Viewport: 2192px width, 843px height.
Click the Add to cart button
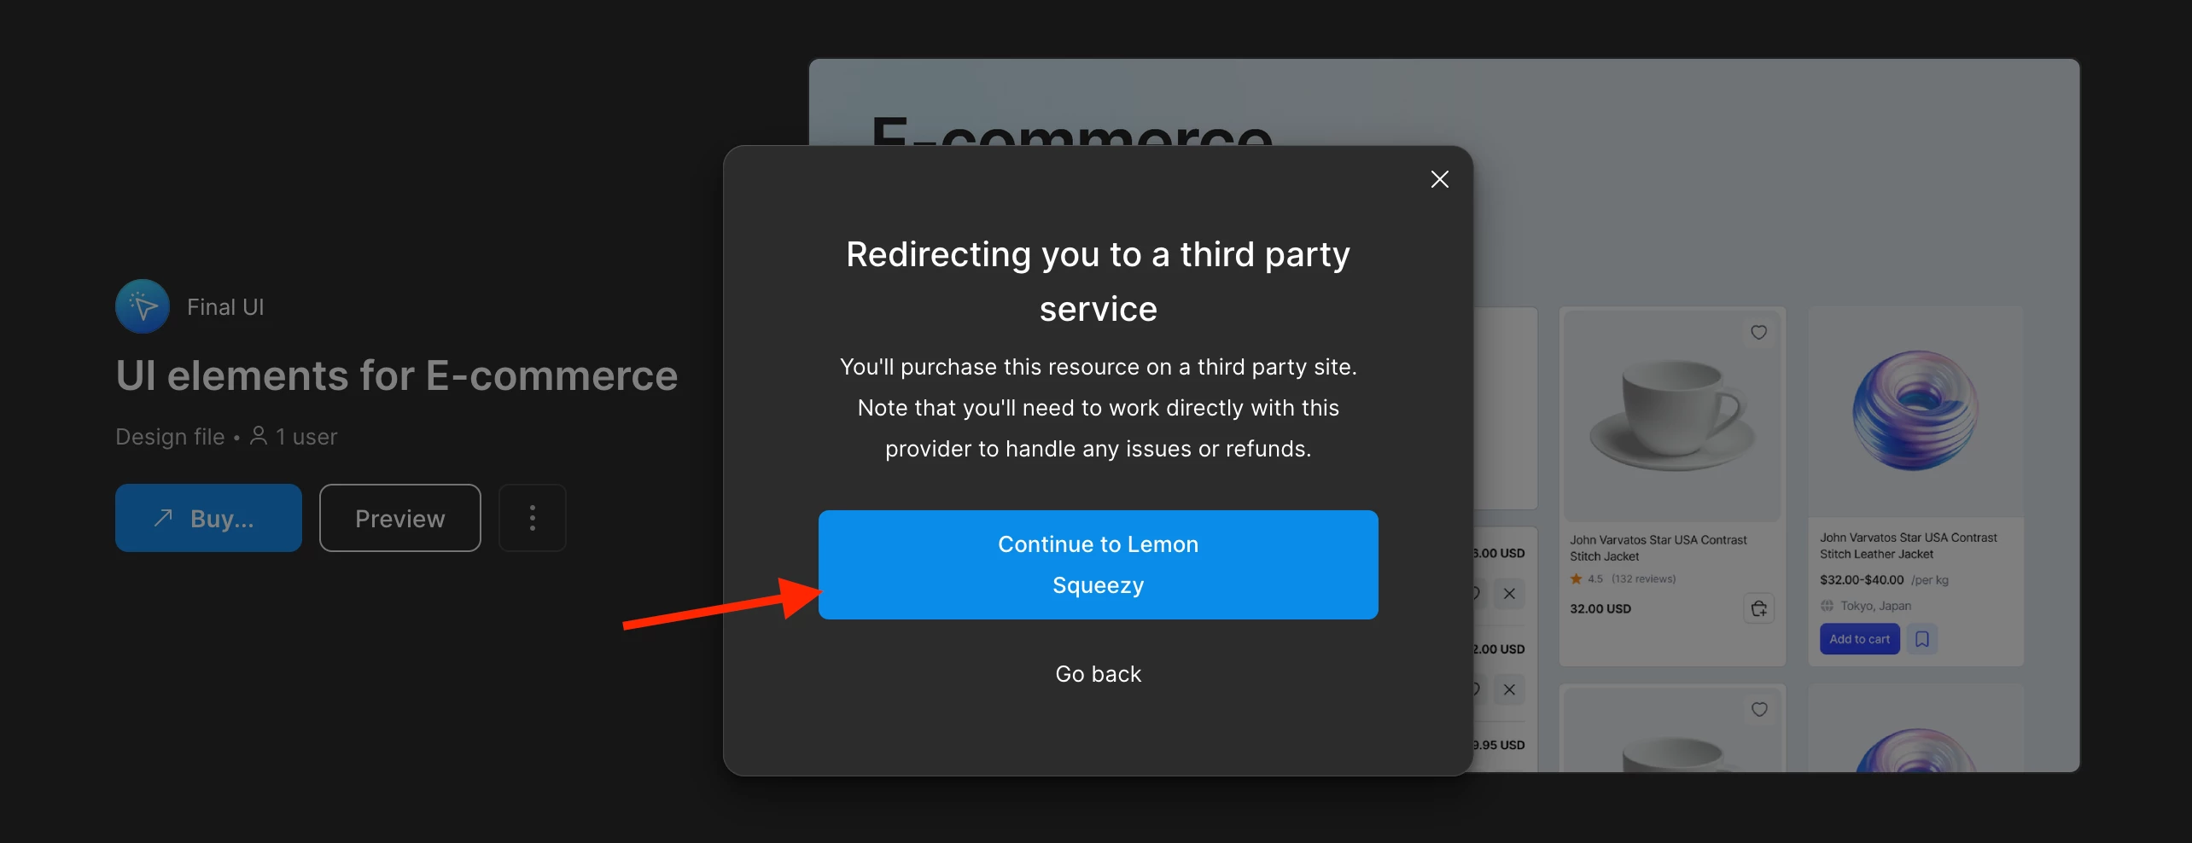[x=1859, y=639]
